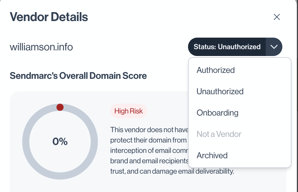
Task: Click the 0% score label
Action: coord(60,142)
